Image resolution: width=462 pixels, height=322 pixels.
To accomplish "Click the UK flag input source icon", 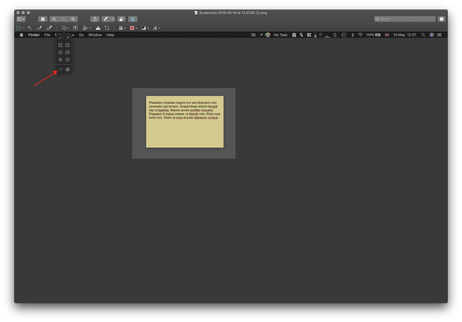I will pos(387,35).
